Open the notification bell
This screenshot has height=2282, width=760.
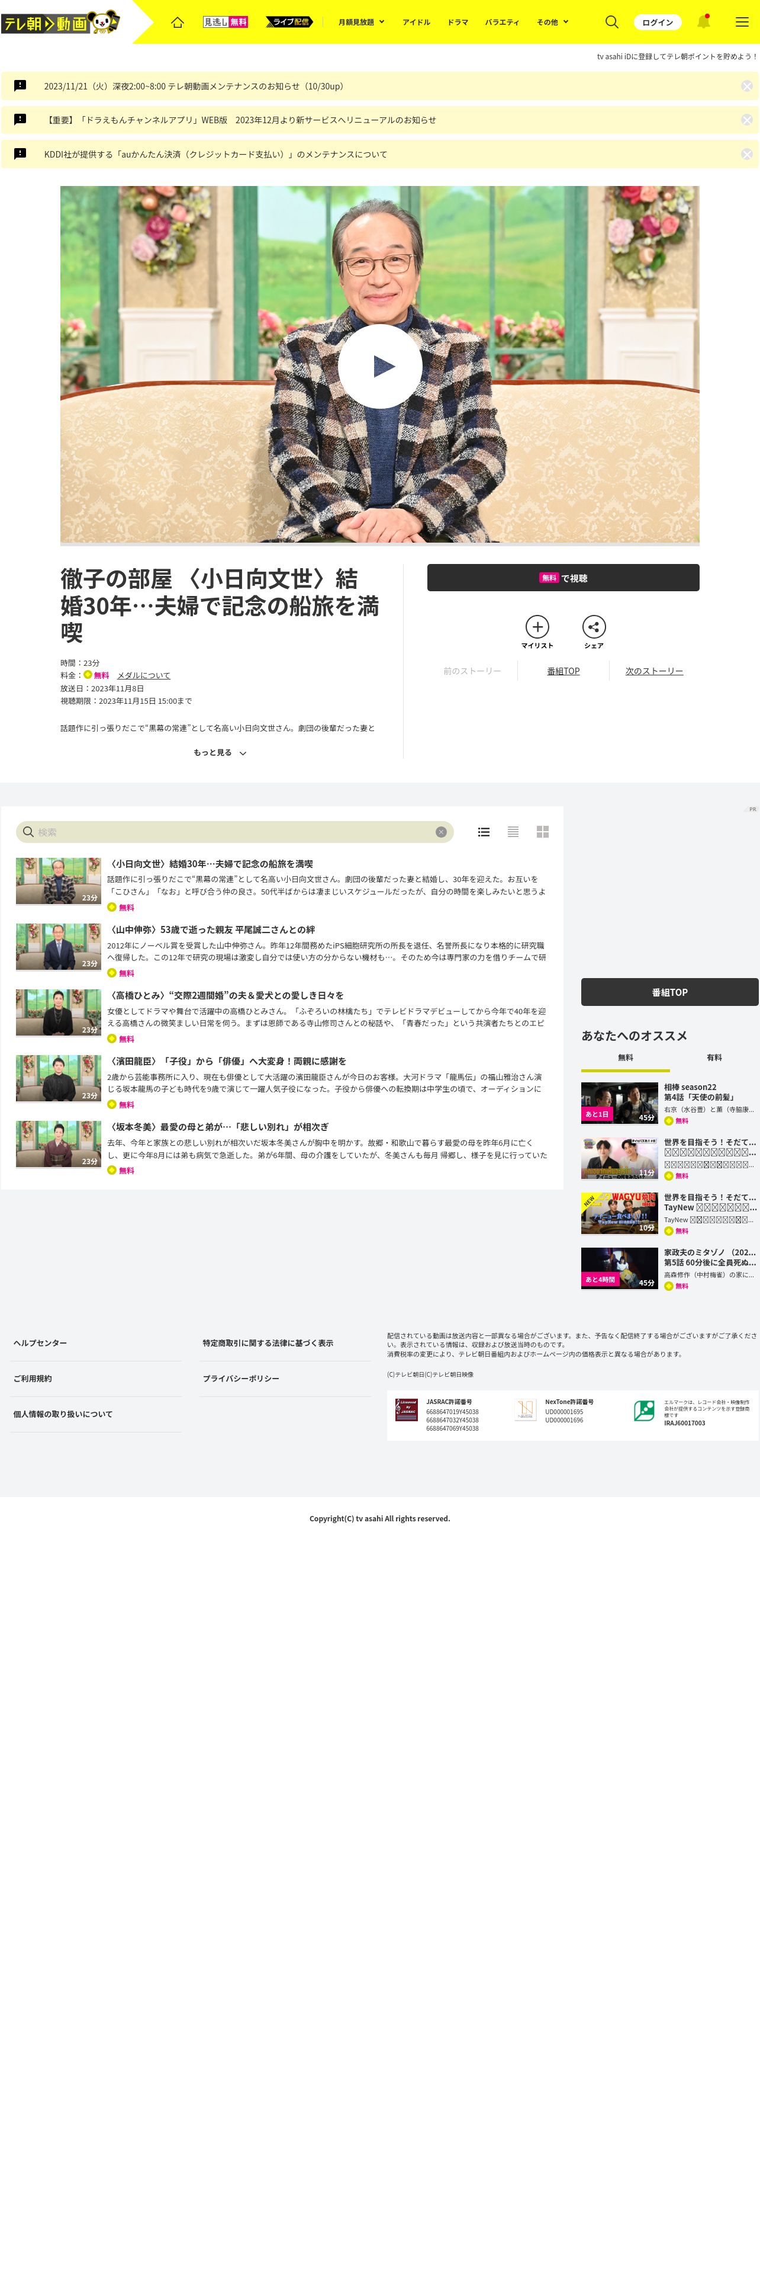click(x=703, y=22)
